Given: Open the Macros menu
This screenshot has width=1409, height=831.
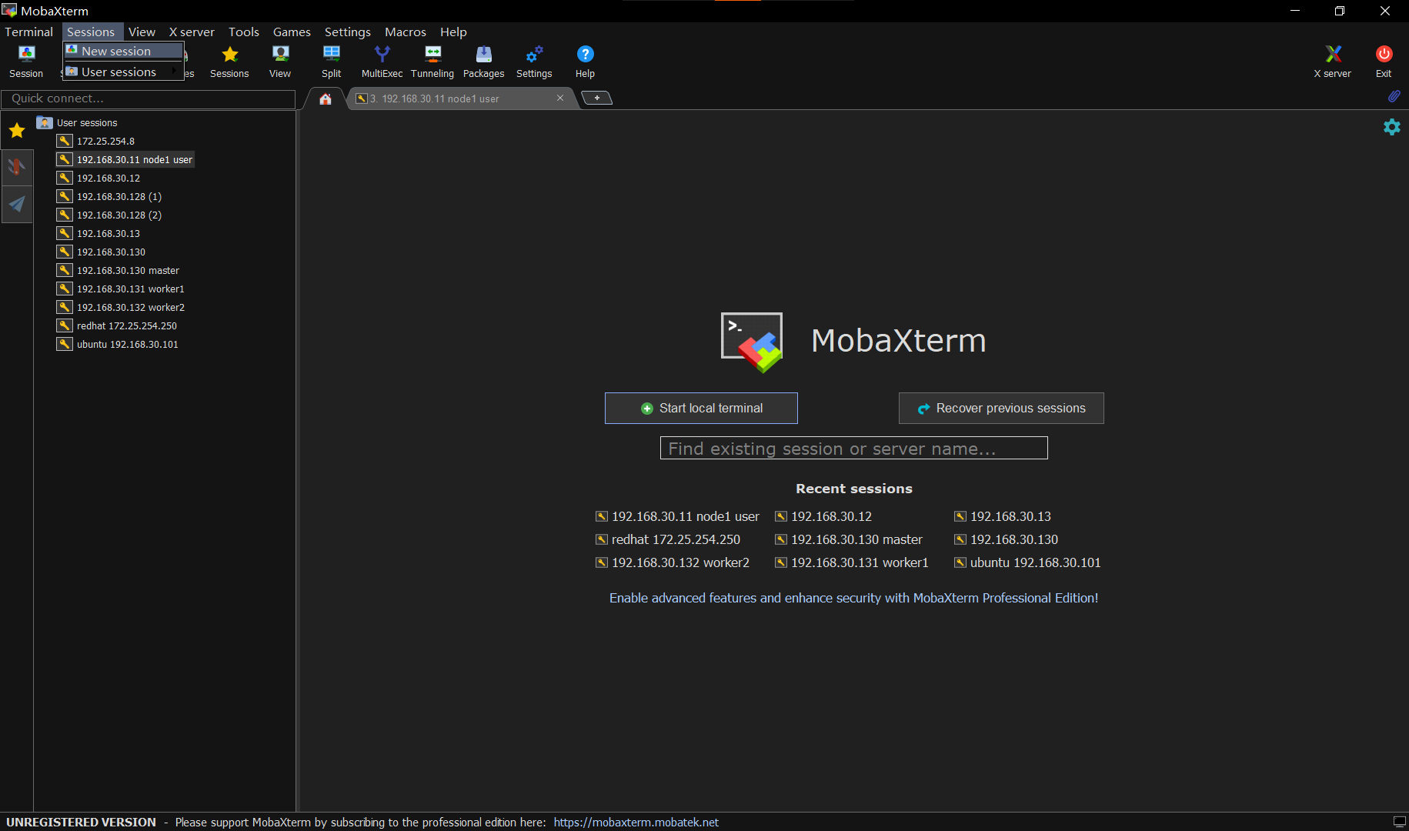Looking at the screenshot, I should coord(406,32).
